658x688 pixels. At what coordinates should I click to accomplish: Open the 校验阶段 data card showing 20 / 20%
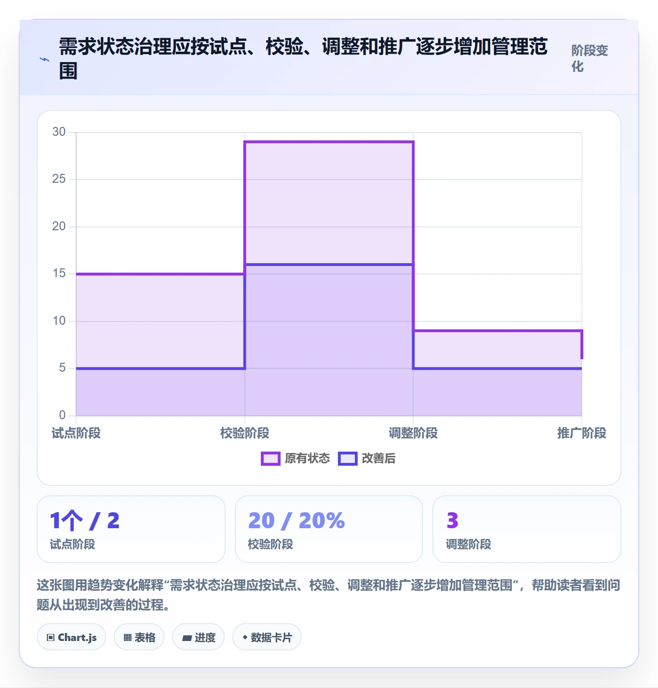[x=329, y=529]
